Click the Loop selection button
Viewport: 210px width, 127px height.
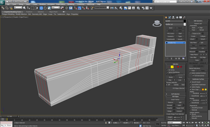179,80
